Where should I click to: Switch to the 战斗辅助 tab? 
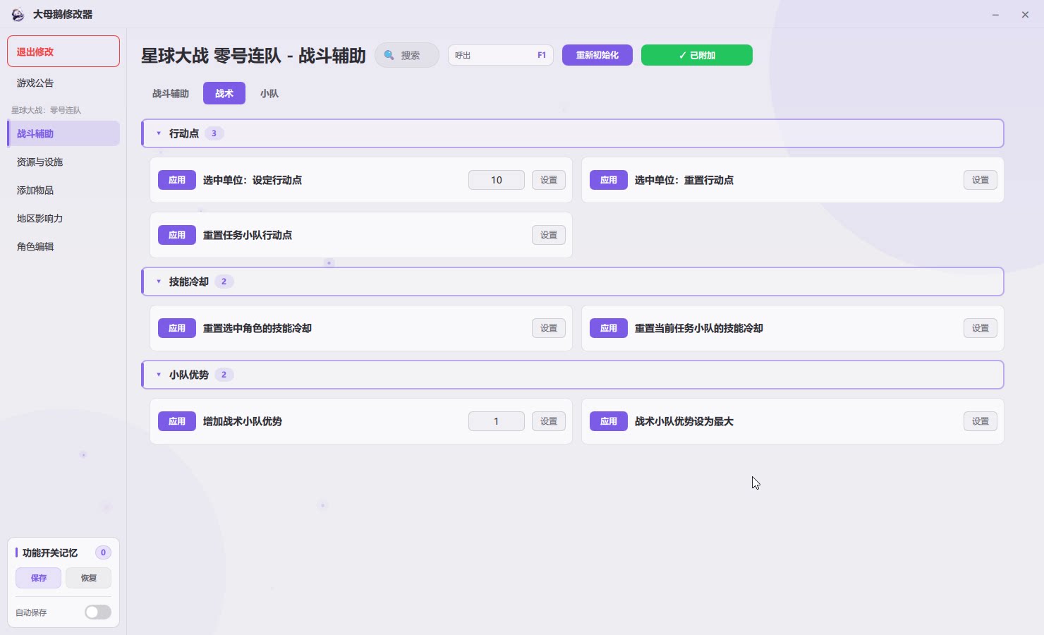(171, 93)
